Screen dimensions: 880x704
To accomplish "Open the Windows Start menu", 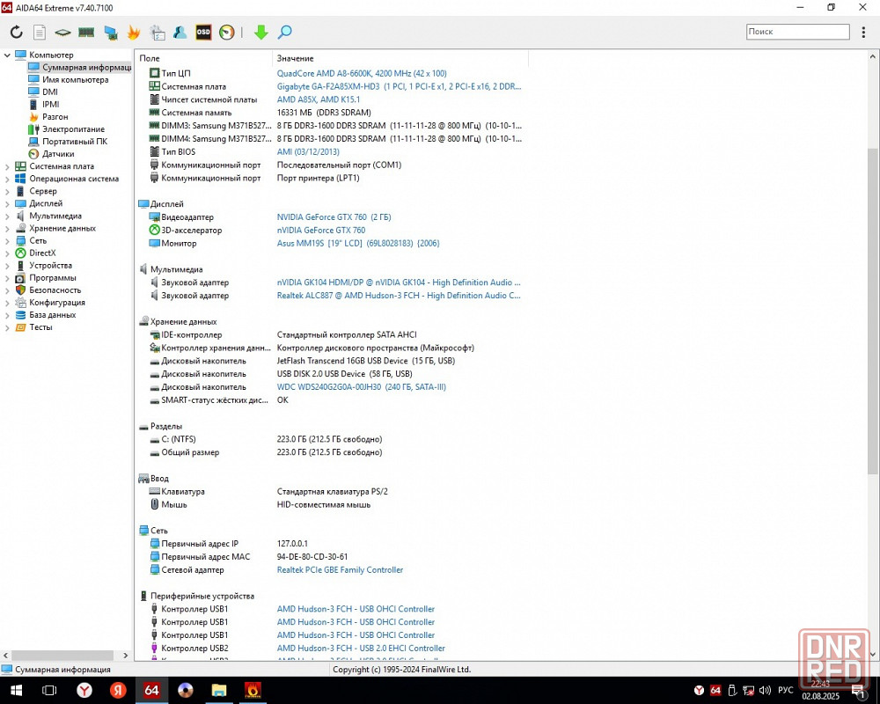I will click(x=16, y=690).
